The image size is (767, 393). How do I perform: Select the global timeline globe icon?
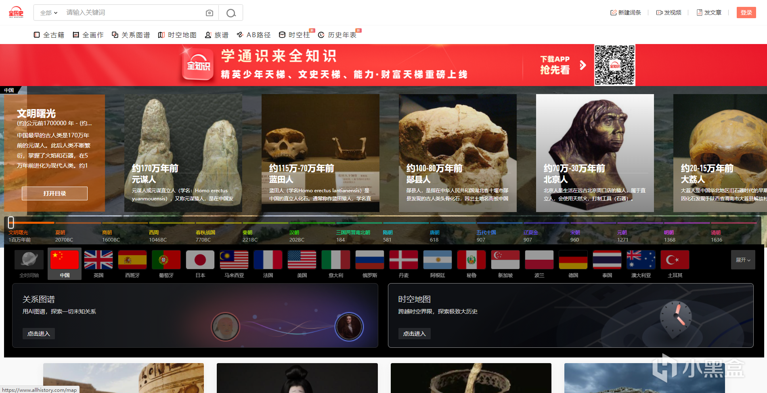pos(29,260)
